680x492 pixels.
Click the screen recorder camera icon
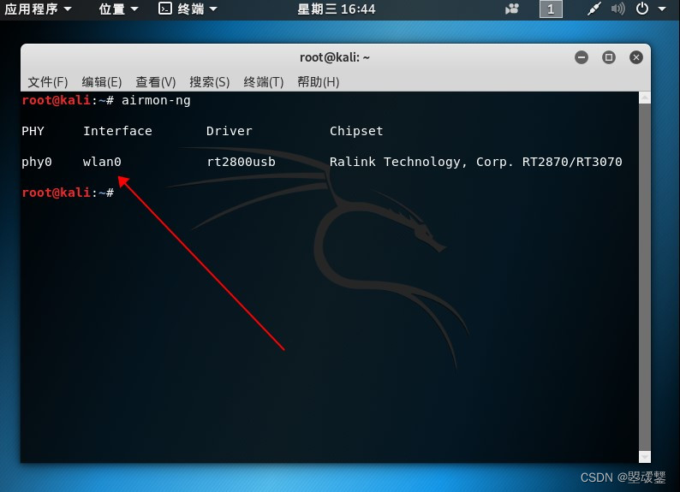click(x=512, y=9)
